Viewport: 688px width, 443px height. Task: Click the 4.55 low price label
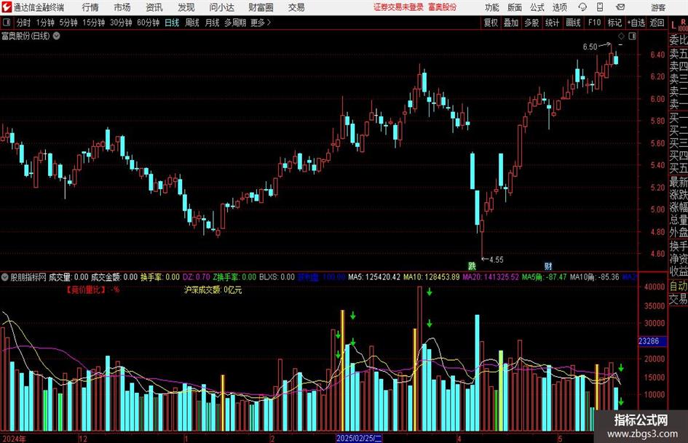[x=497, y=260]
